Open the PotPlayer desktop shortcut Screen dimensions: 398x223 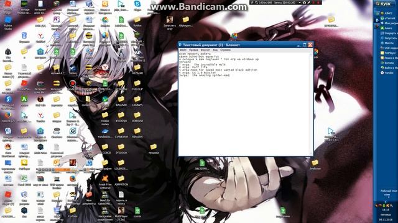24,165
